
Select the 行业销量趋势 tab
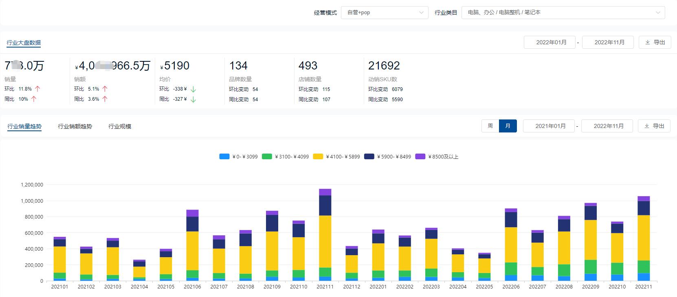pos(24,126)
